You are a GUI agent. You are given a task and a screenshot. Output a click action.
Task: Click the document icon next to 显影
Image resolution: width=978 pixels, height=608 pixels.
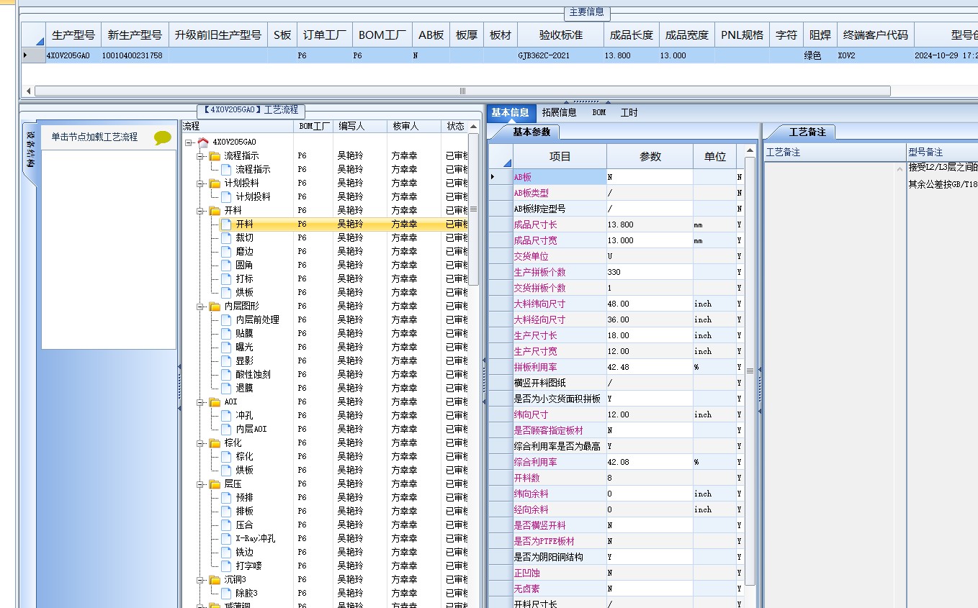point(226,360)
